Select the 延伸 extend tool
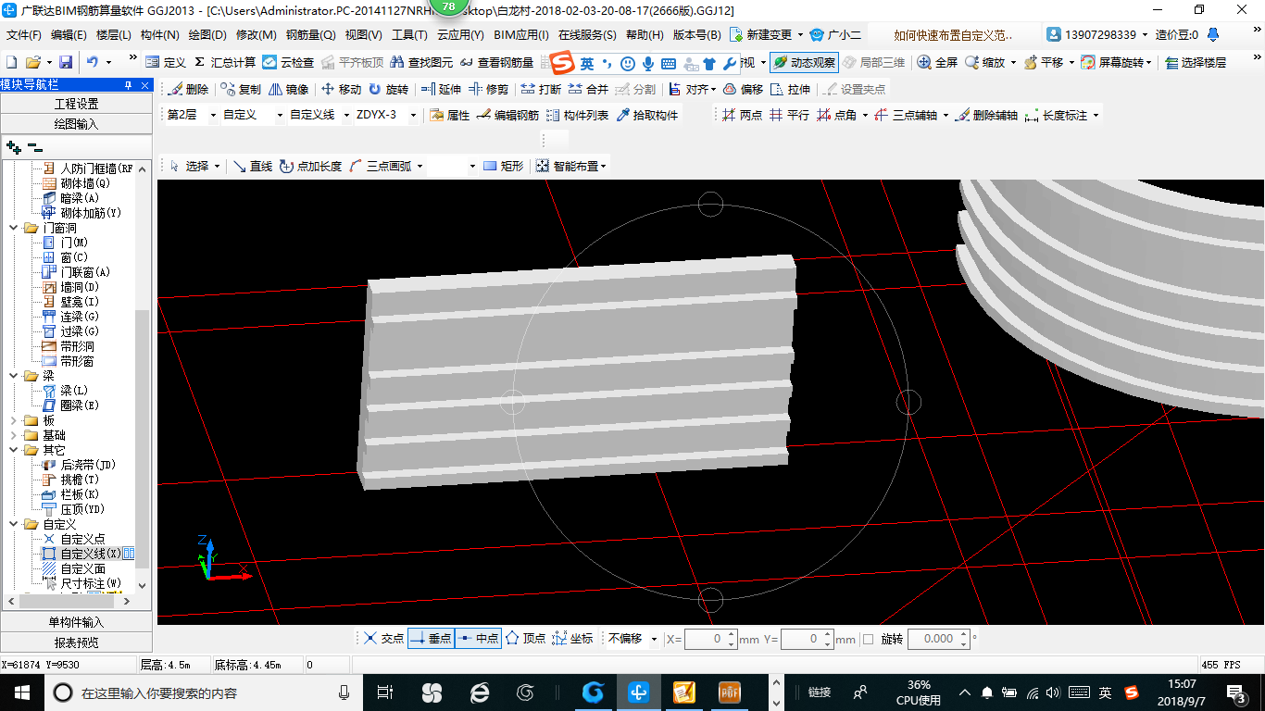Screen dimensions: 1265x711 (x=441, y=90)
